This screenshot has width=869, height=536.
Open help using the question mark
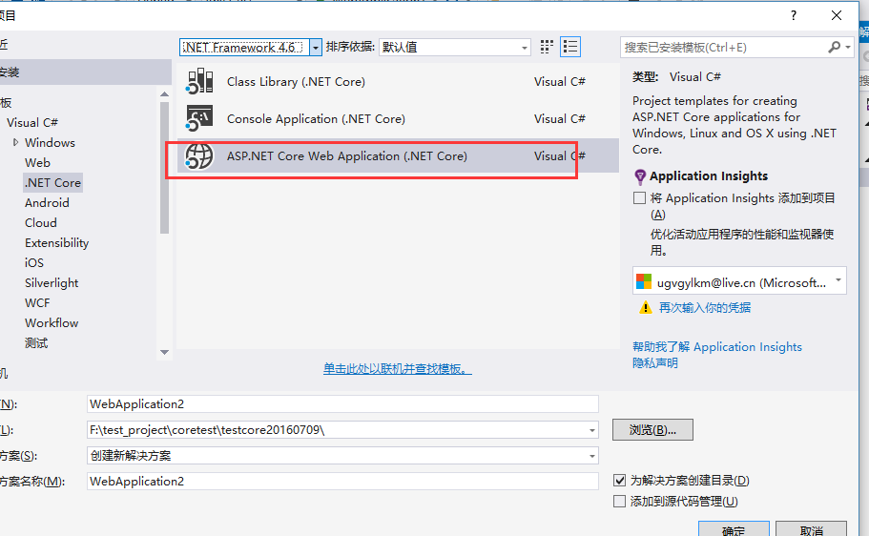tap(794, 15)
